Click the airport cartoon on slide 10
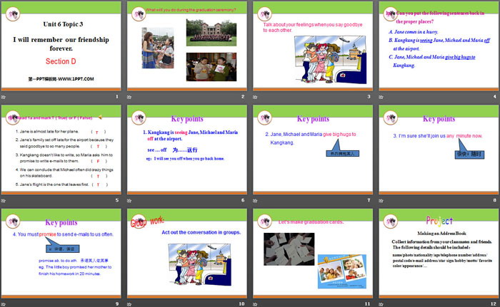 coord(199,264)
